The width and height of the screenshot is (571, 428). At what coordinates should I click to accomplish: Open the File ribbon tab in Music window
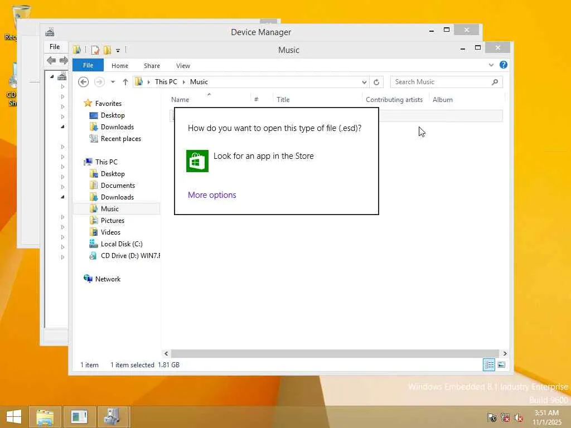tap(88, 66)
